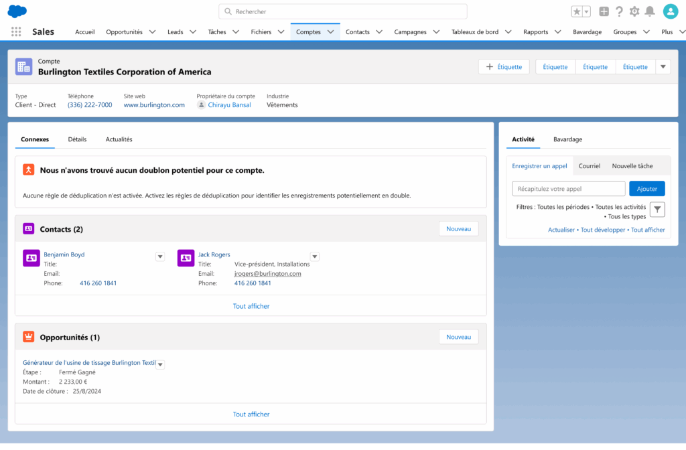686x450 pixels.
Task: Select the Enregistrer un appel tab
Action: click(x=539, y=166)
